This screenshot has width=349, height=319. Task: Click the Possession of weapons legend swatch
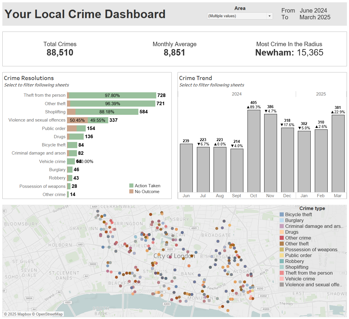click(x=282, y=250)
